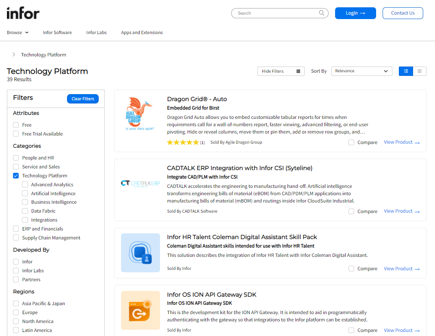Check Service and Sales category

pos(16,167)
